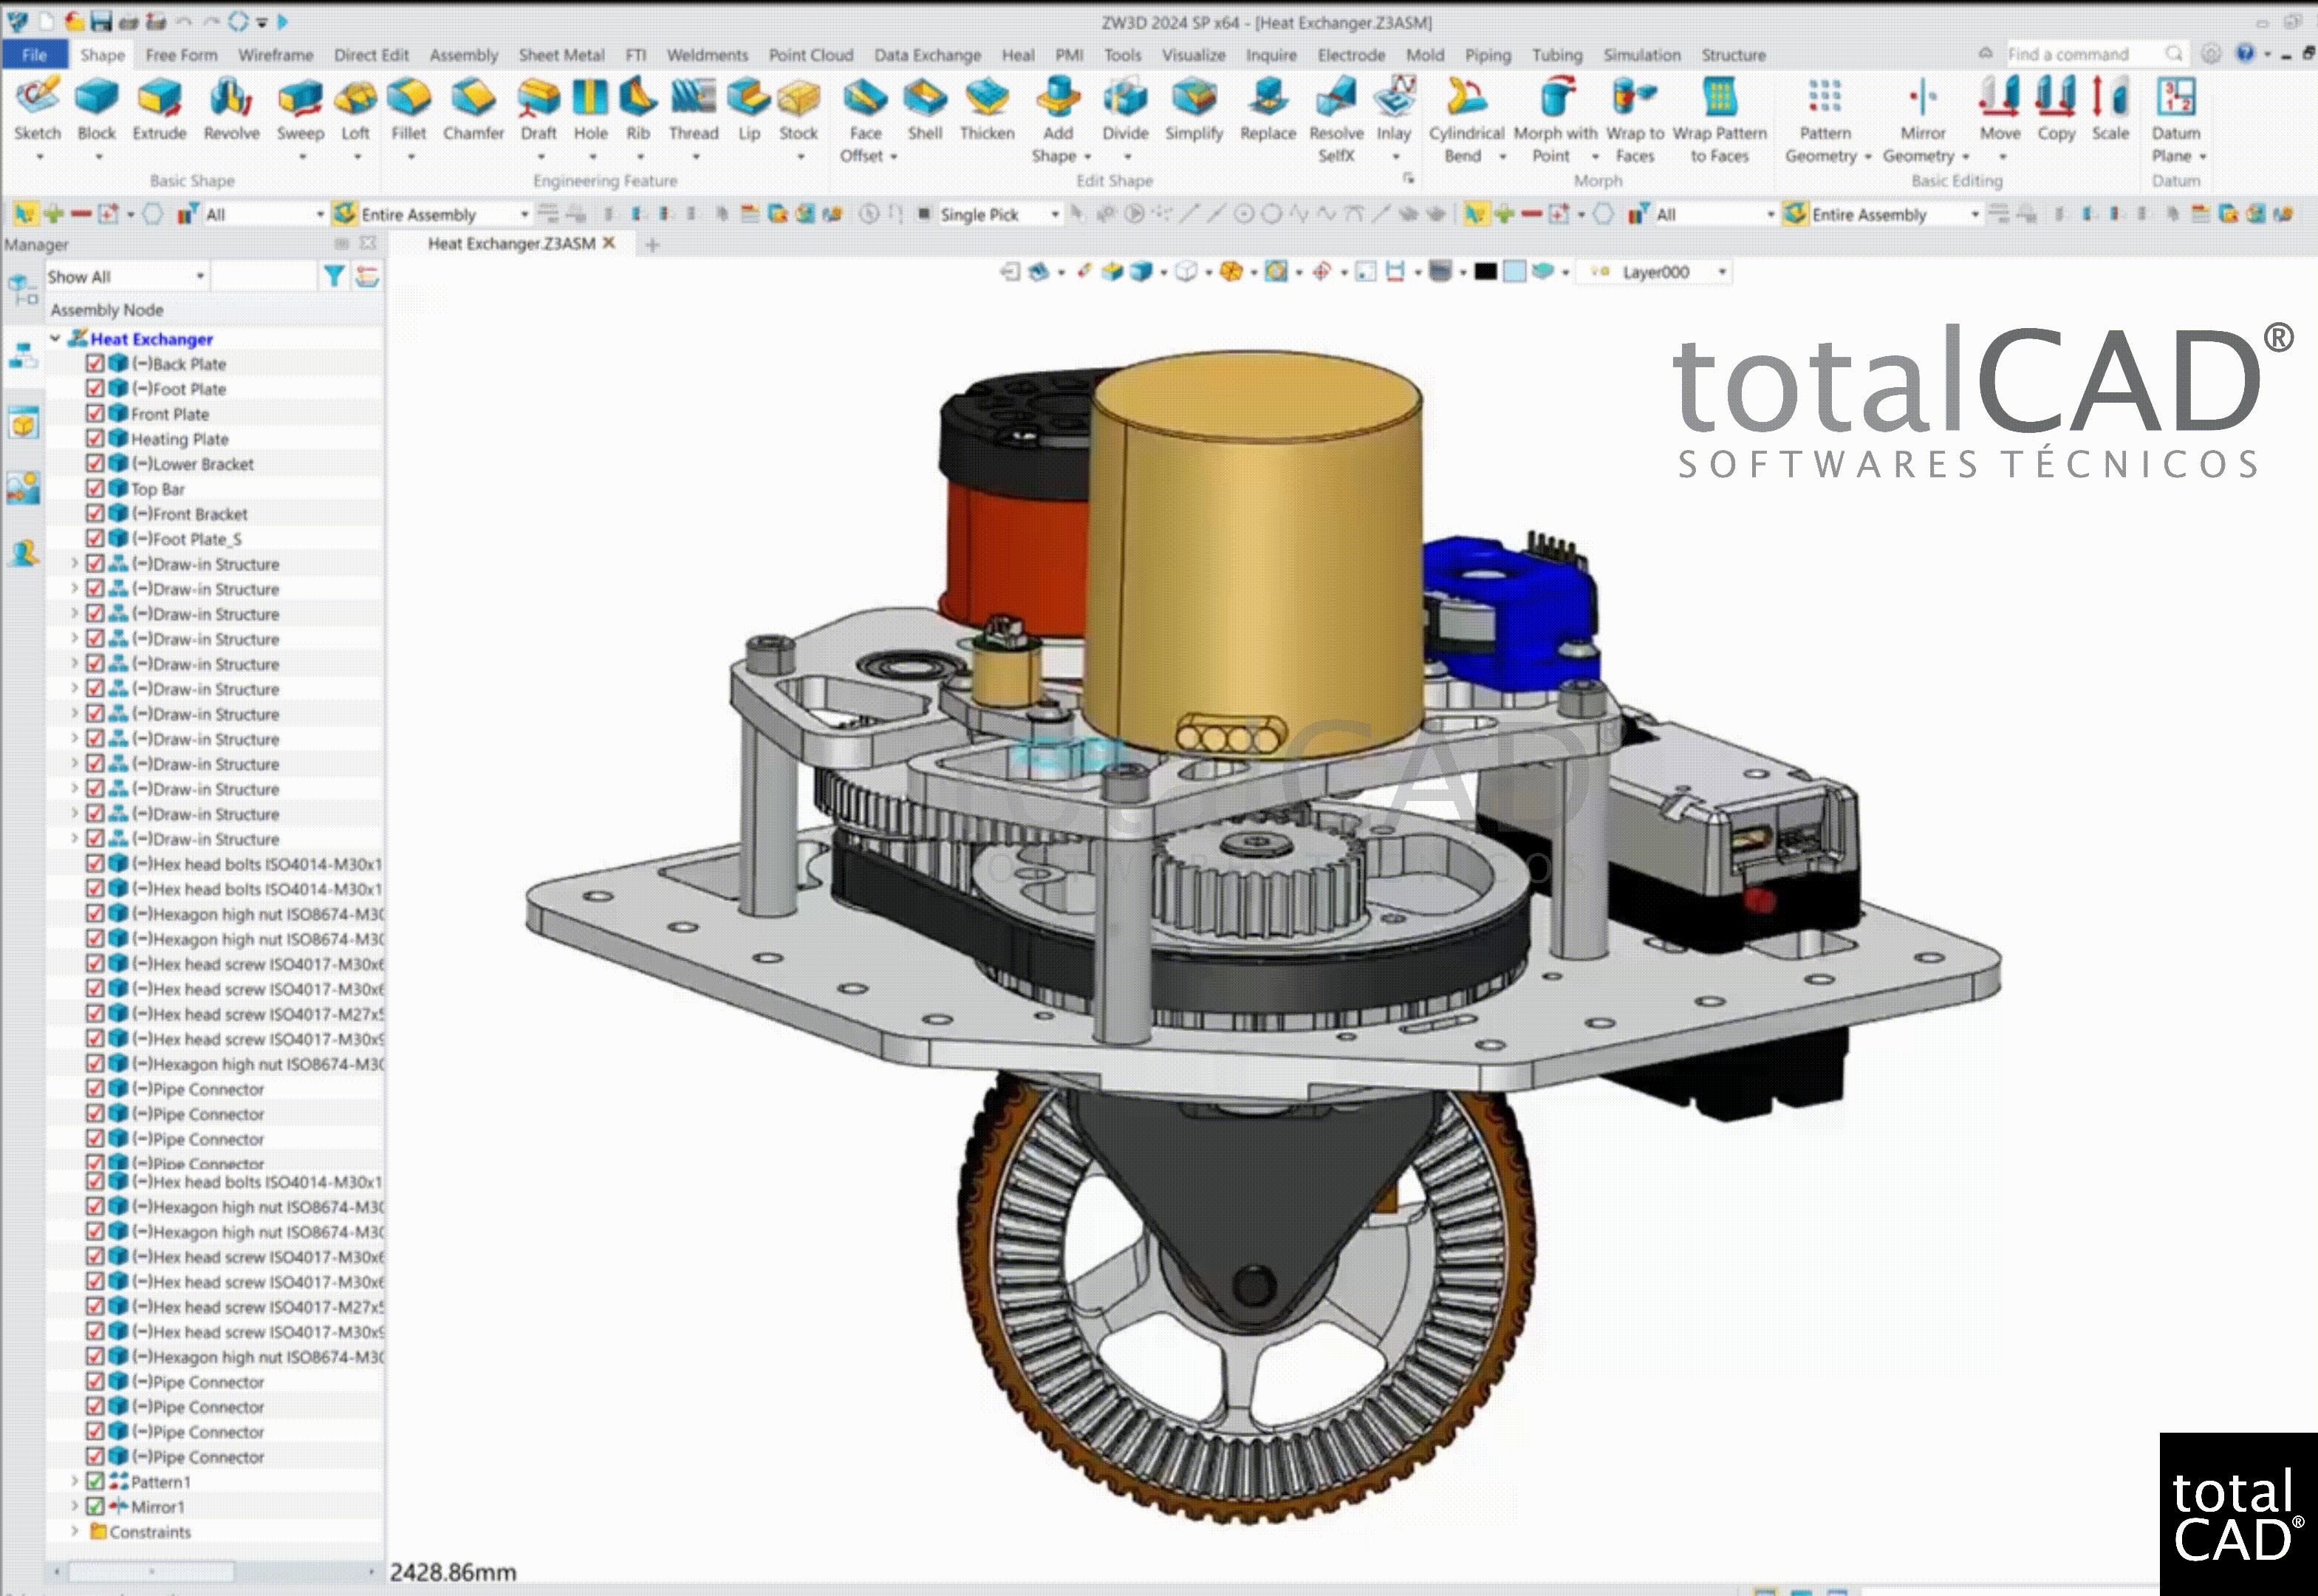Switch to the Sheet Metal tab

point(561,55)
